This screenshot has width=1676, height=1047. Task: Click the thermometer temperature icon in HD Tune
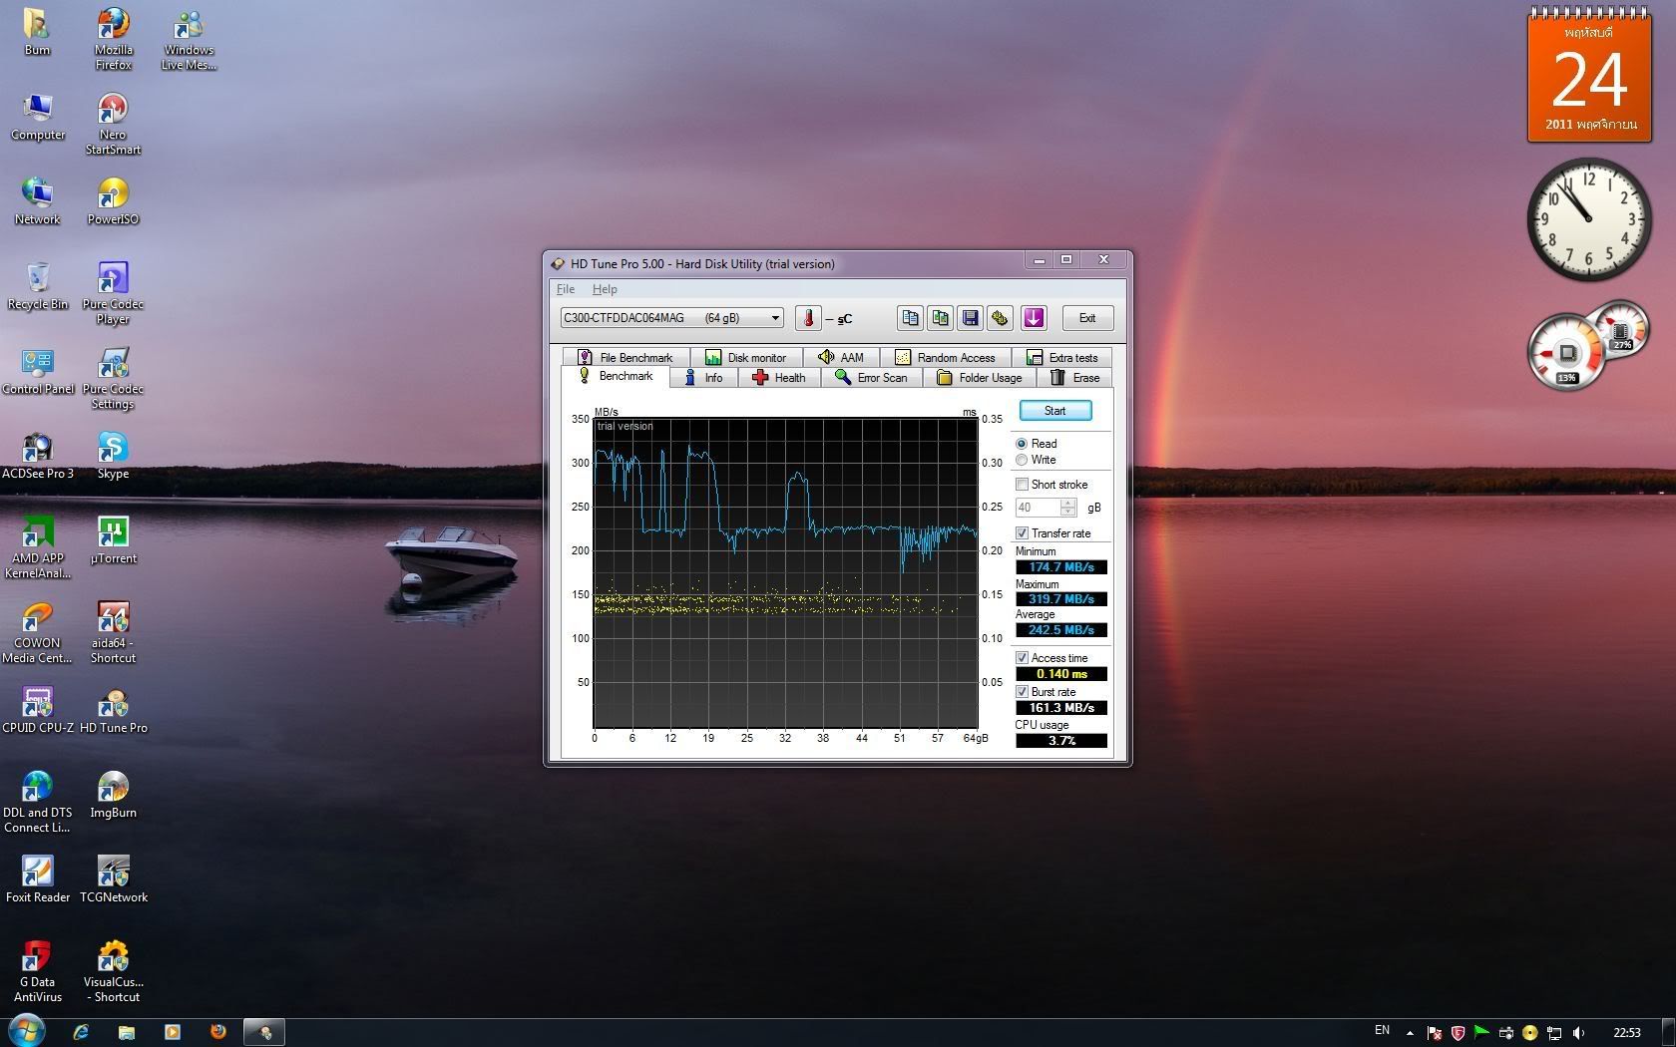[x=808, y=318]
